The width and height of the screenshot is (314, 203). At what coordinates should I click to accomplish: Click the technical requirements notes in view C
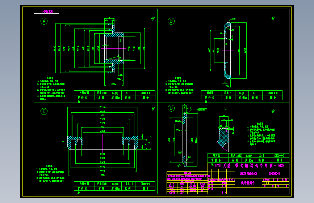(x=50, y=173)
